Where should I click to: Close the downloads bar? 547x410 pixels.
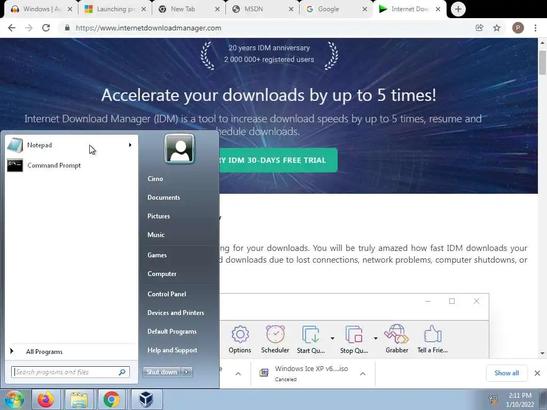tap(537, 373)
